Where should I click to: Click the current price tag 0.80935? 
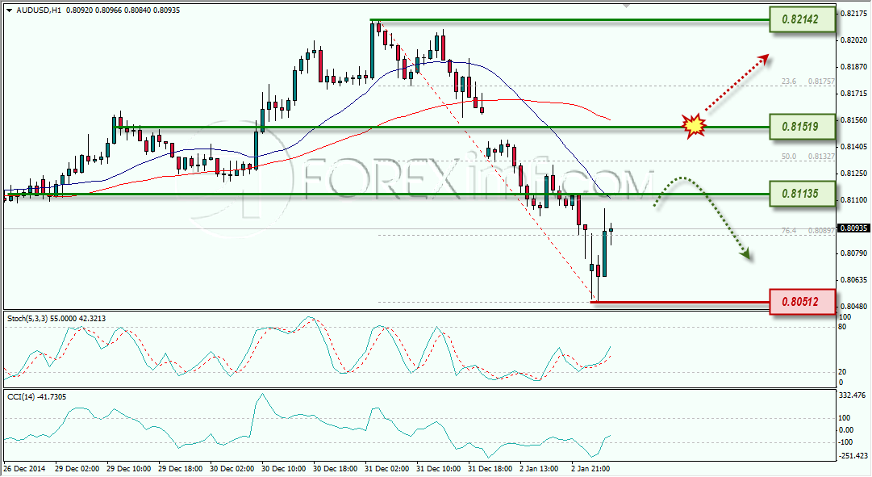[853, 228]
